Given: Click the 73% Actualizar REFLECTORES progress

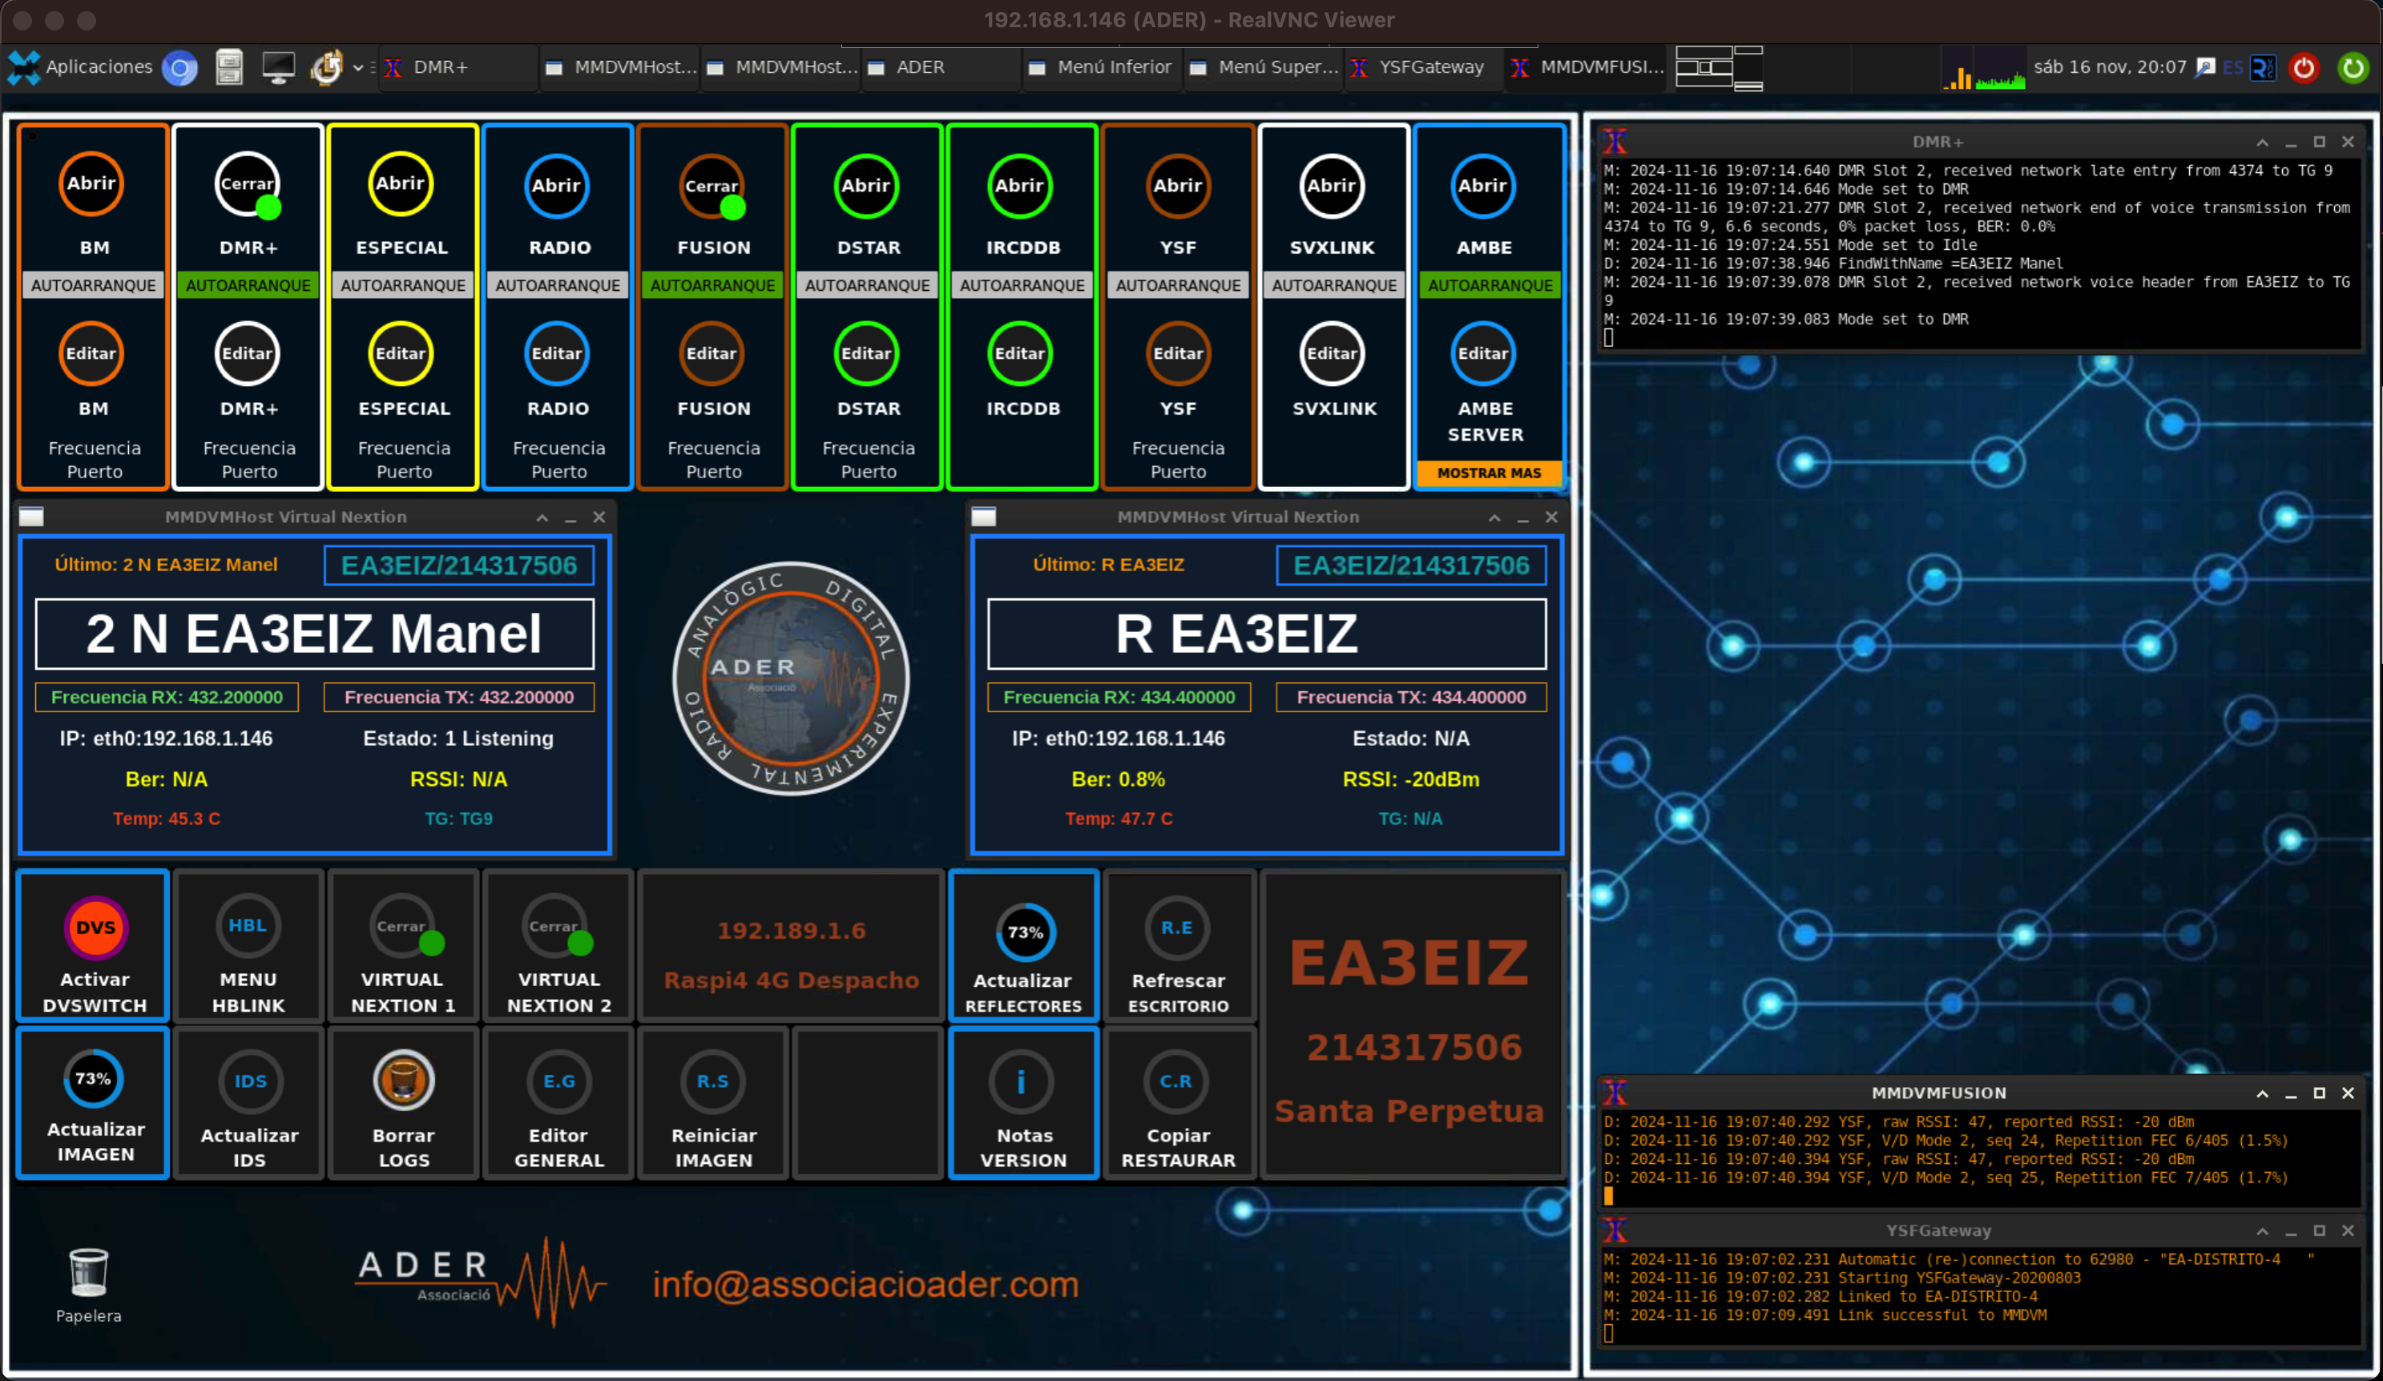Looking at the screenshot, I should click(x=1024, y=933).
